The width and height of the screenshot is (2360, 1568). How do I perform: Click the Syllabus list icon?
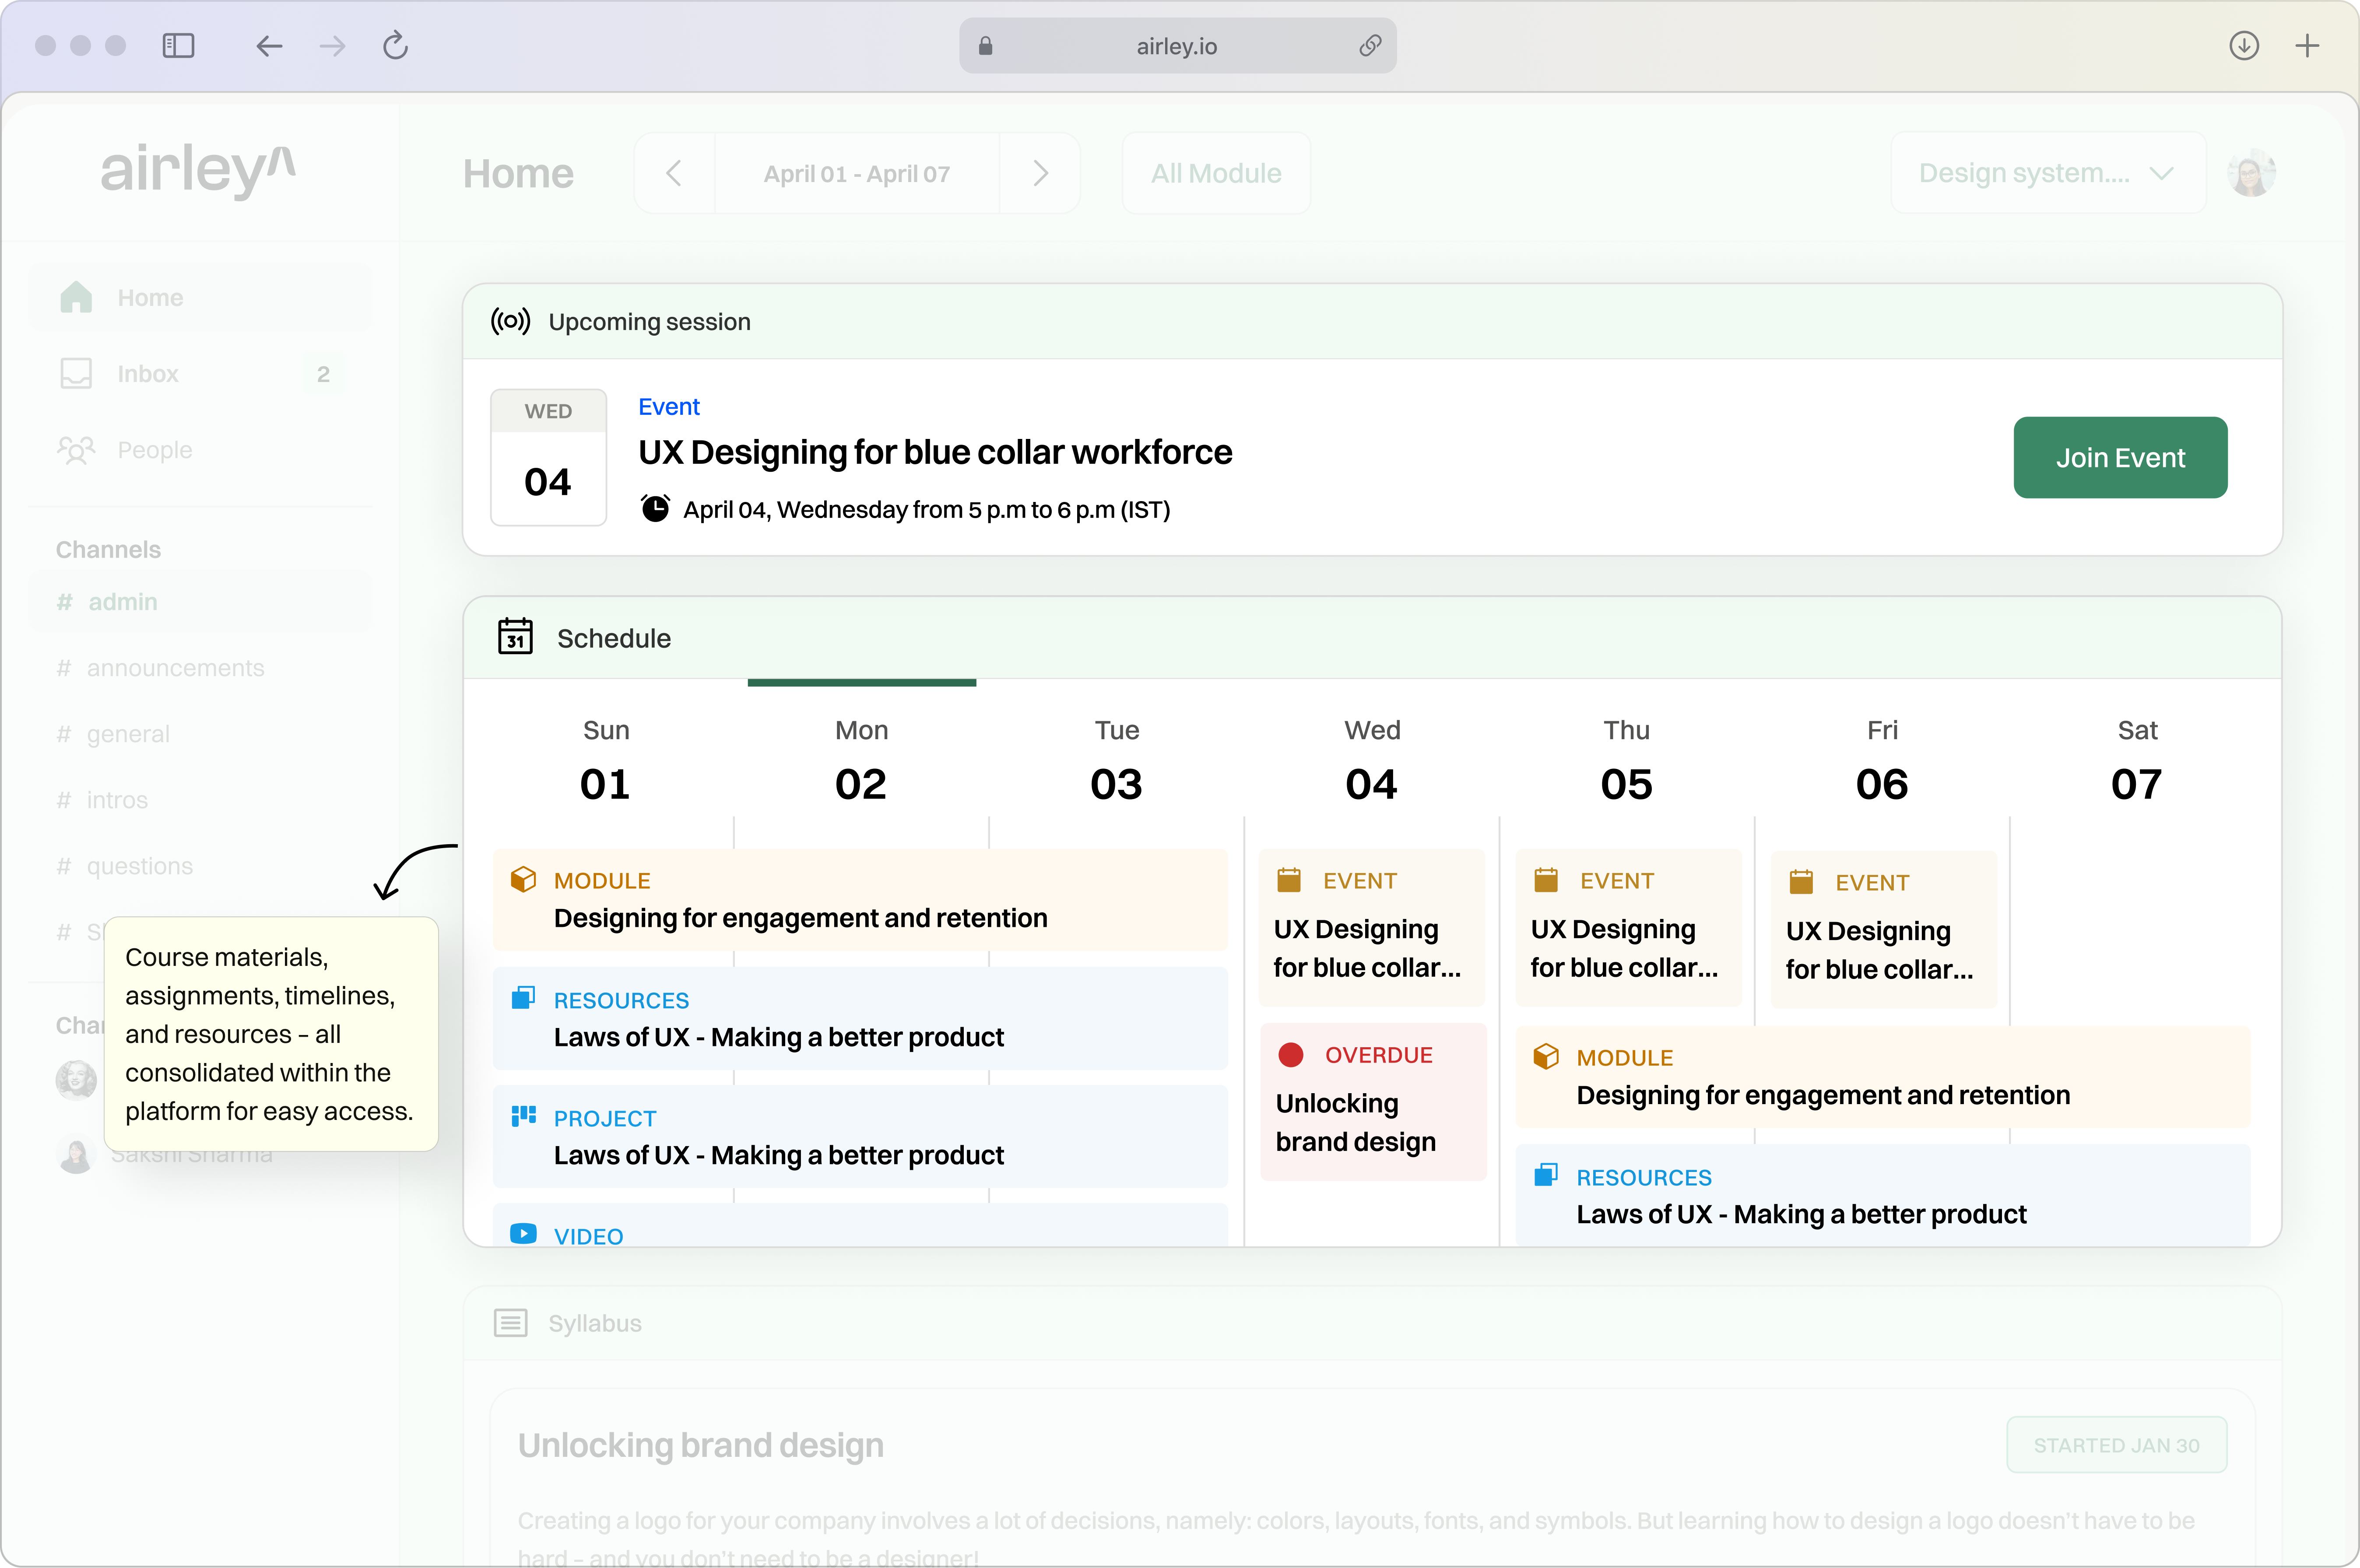pos(511,1323)
